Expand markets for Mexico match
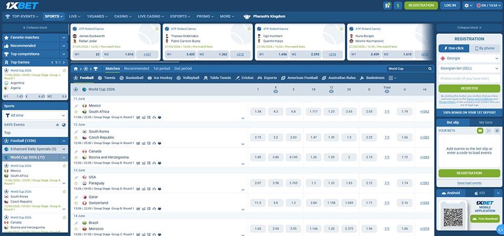The height and width of the screenshot is (236, 504). coord(243,119)
